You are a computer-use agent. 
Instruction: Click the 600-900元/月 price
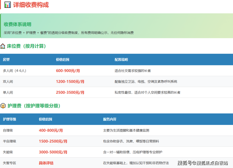(68, 71)
